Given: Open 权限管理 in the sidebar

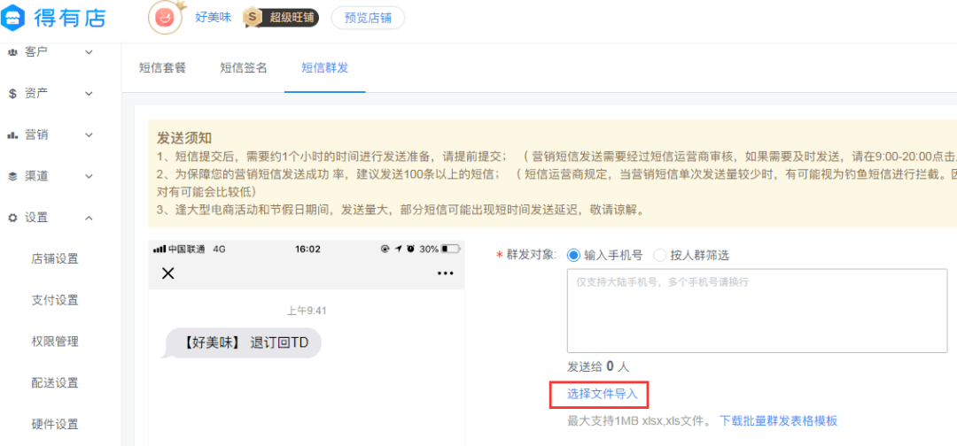Looking at the screenshot, I should [x=55, y=342].
